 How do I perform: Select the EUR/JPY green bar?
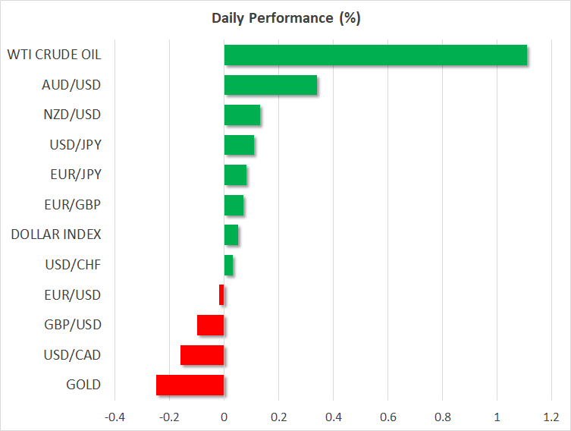pyautogui.click(x=235, y=175)
